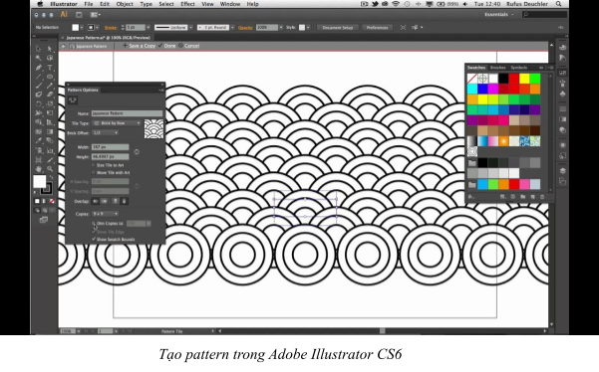Image resolution: width=599 pixels, height=372 pixels.
Task: Open the Graphic Style dropdown
Action: pos(308,28)
